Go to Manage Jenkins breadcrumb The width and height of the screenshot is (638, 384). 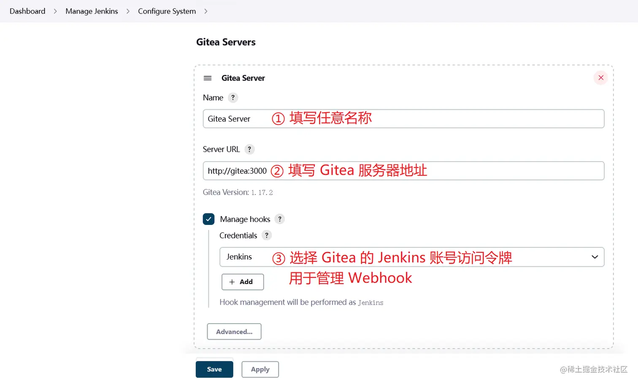click(x=92, y=11)
